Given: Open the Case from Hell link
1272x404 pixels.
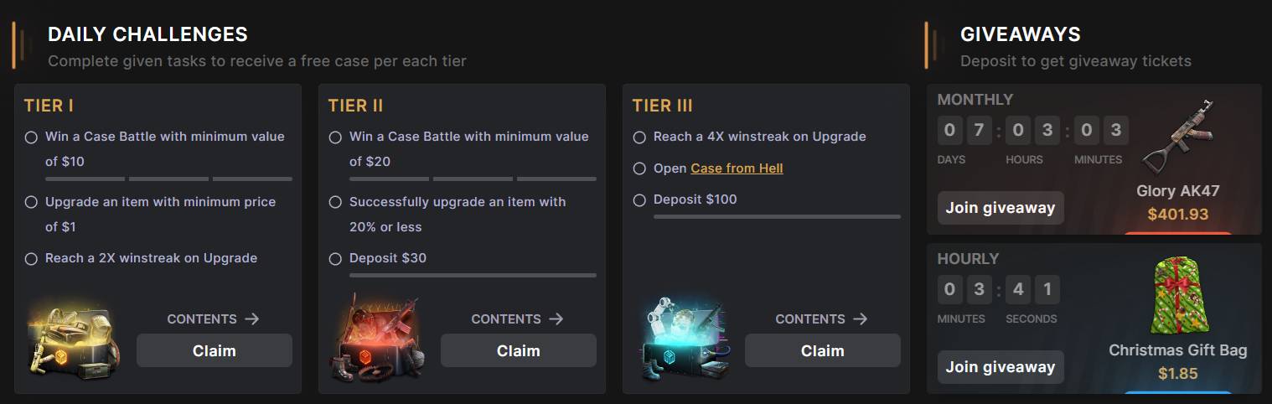Looking at the screenshot, I should 737,168.
